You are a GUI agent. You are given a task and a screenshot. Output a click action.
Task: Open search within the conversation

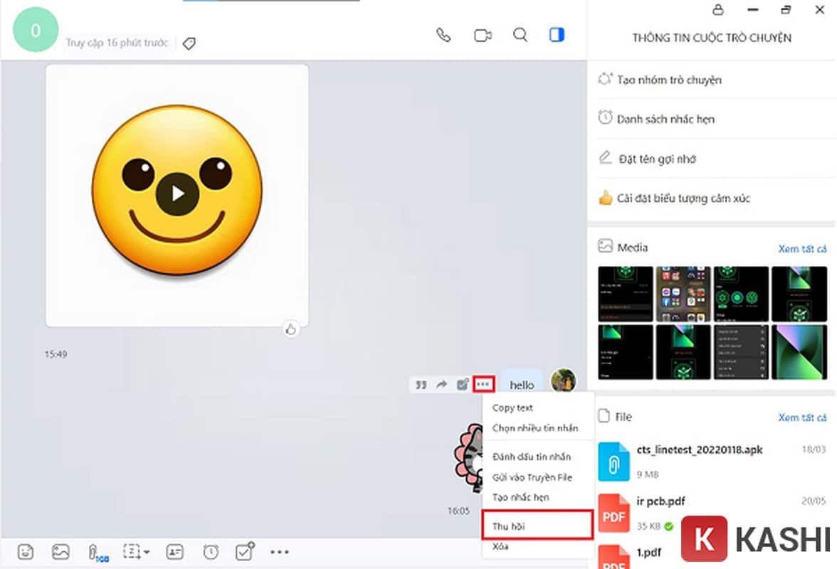pos(520,35)
